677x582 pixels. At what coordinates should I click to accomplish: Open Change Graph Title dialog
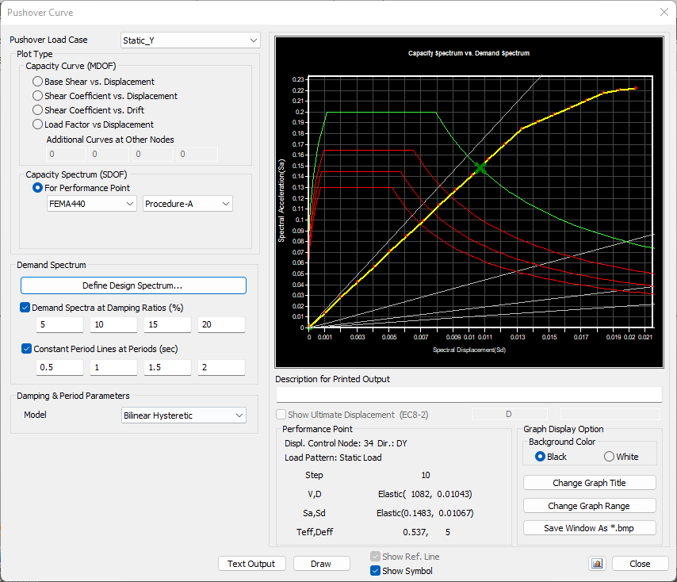(590, 483)
